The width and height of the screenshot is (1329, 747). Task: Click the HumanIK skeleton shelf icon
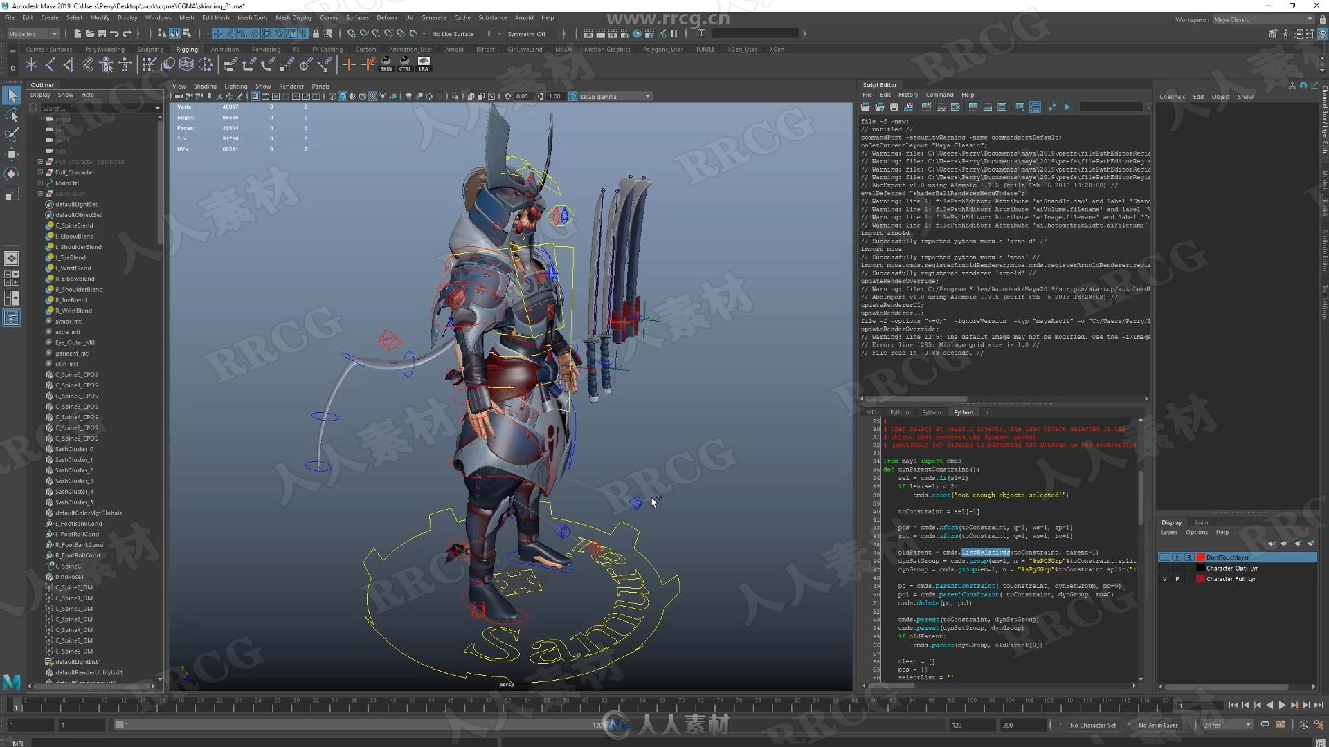coord(125,64)
